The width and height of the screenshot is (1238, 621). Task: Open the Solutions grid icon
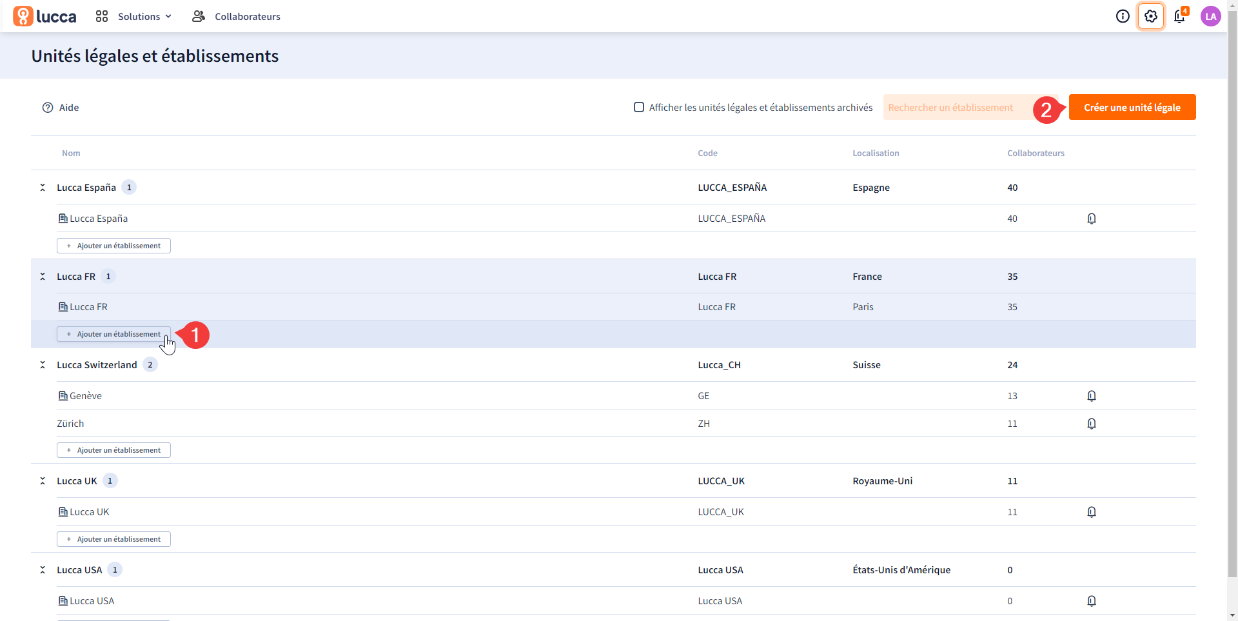102,16
